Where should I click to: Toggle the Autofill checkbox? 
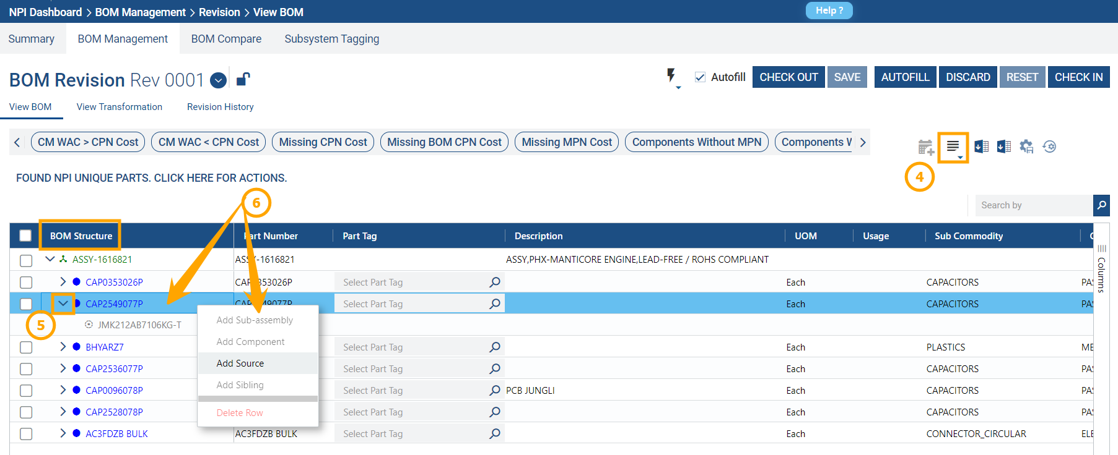point(701,77)
